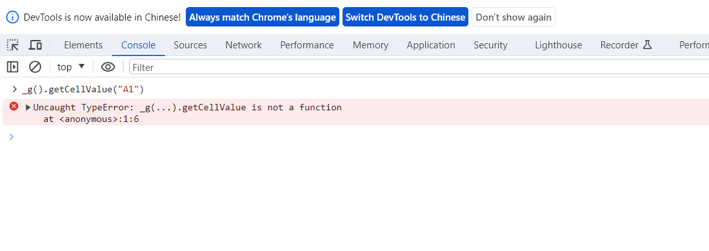Screen dimensions: 709x251
Task: Toggle the device toolbar icon
Action: point(35,45)
